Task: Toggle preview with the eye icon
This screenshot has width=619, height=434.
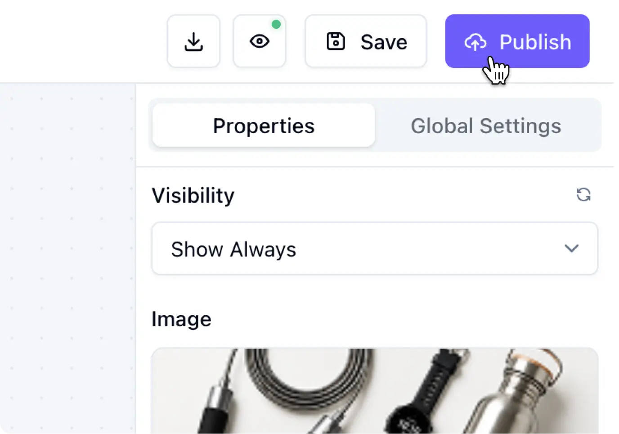Action: (260, 41)
